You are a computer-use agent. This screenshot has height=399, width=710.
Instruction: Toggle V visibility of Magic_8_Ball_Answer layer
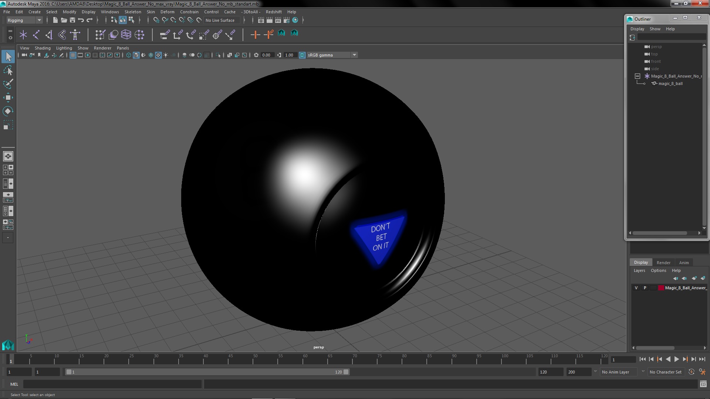636,288
